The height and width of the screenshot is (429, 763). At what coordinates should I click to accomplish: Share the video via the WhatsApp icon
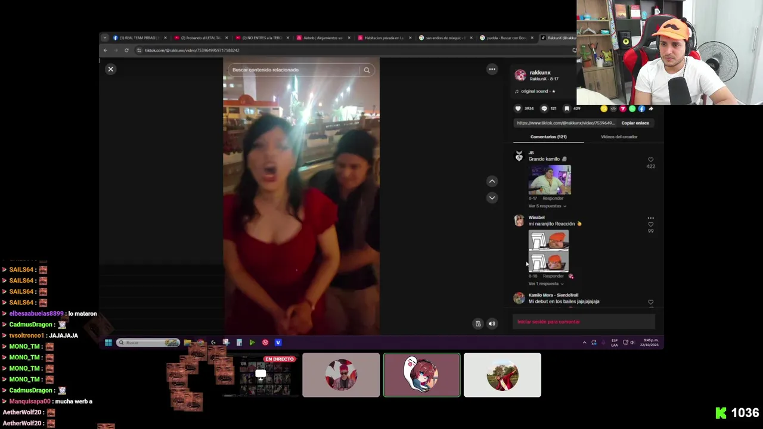(x=632, y=108)
